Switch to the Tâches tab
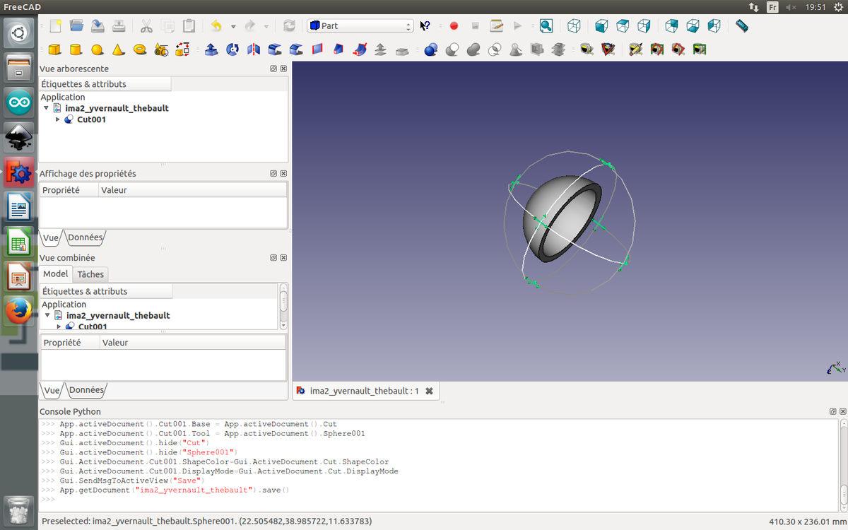Image resolution: width=848 pixels, height=530 pixels. (x=90, y=274)
